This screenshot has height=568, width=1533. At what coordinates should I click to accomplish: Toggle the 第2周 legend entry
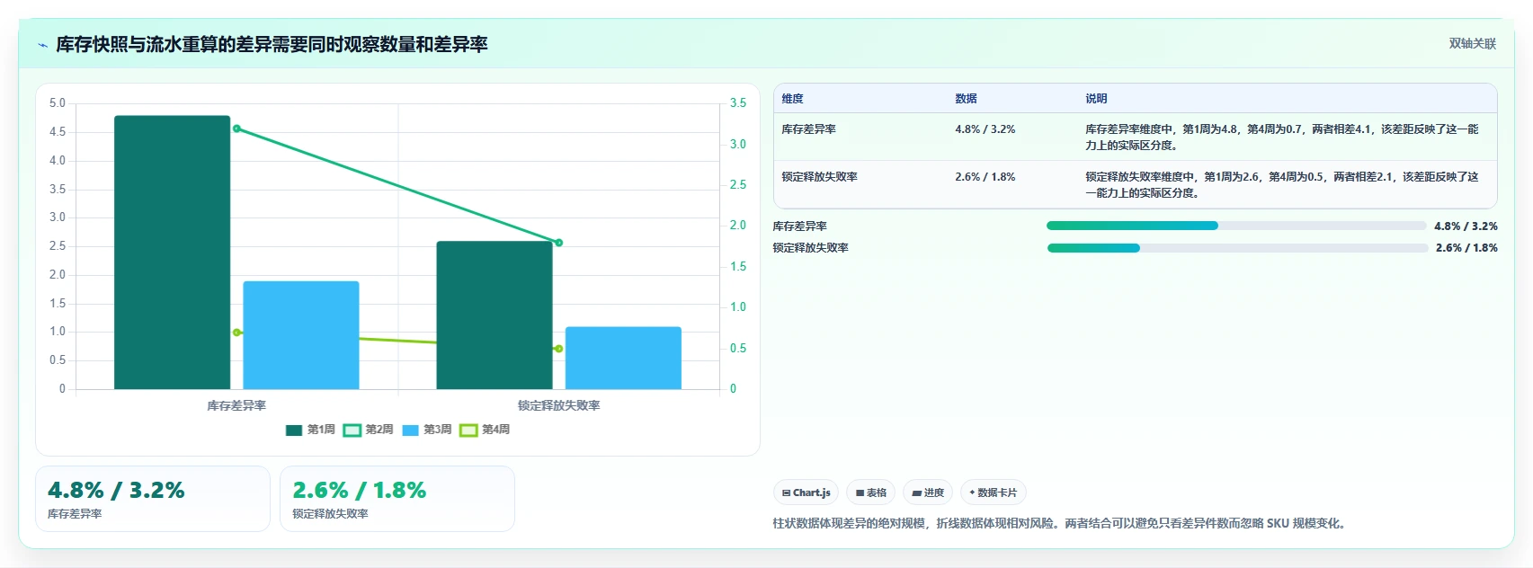[x=369, y=430]
